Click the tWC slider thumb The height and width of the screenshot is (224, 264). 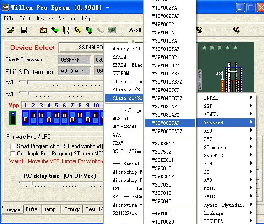coord(29,93)
